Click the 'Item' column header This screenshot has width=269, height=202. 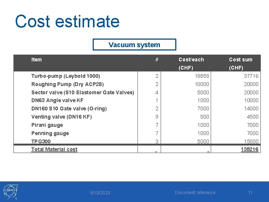point(36,59)
